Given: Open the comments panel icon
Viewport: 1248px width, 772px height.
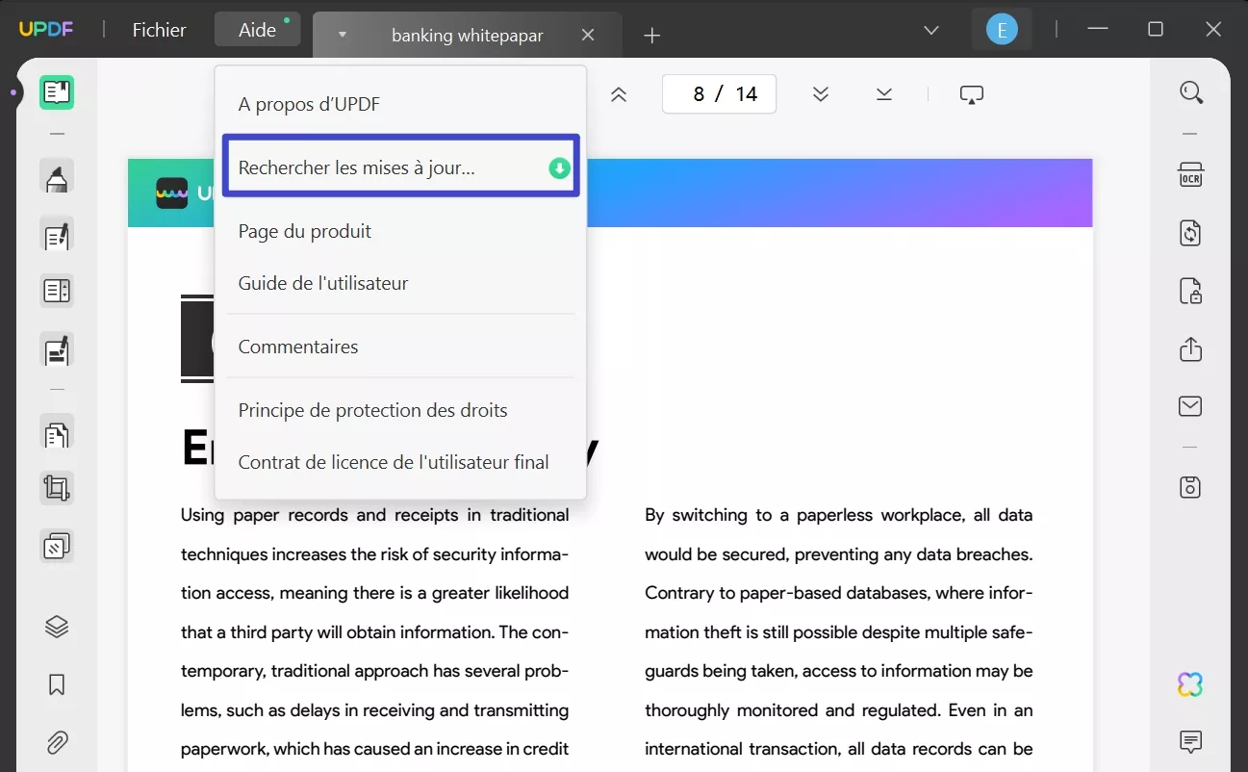Looking at the screenshot, I should (1190, 742).
